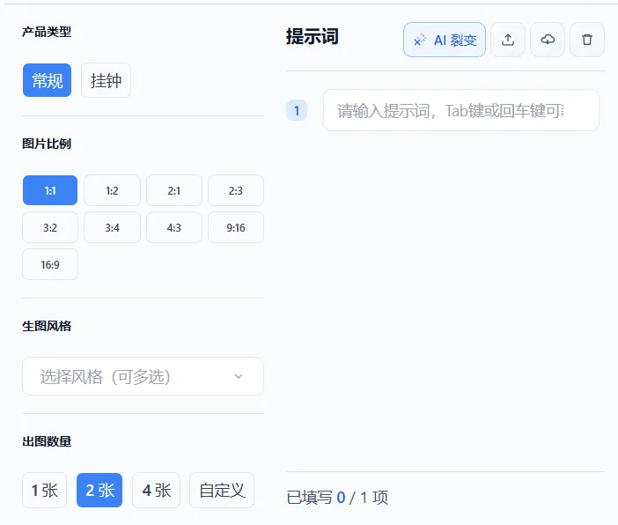Open the 选择风格 style dropdown
This screenshot has height=525, width=618.
pos(132,376)
